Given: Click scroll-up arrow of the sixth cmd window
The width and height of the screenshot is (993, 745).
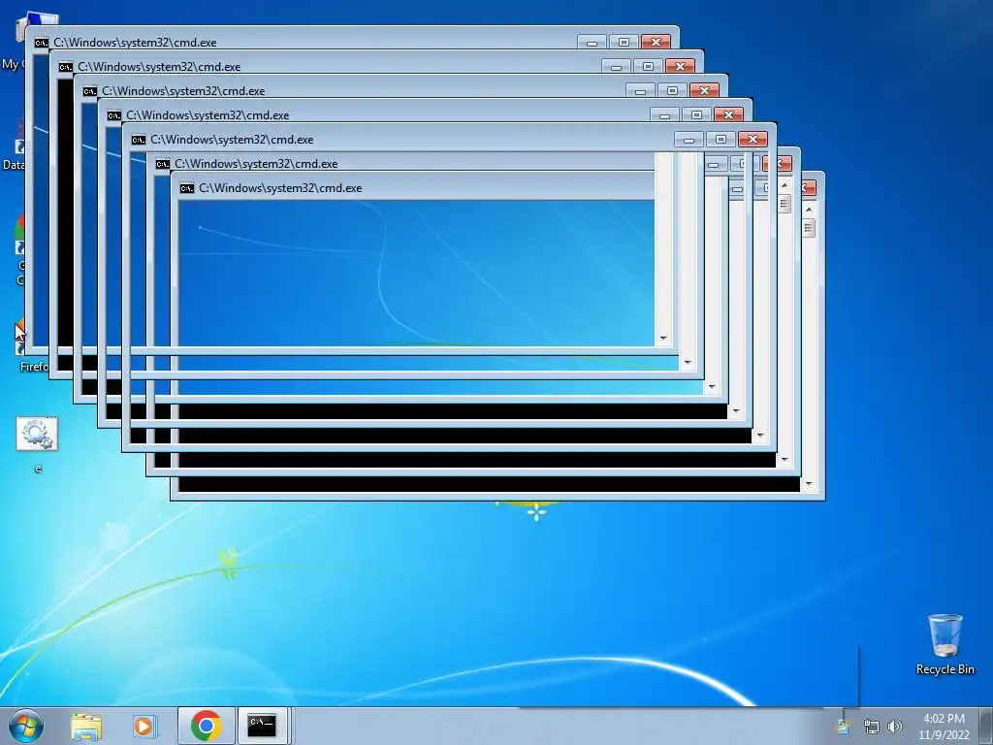Looking at the screenshot, I should click(x=785, y=185).
